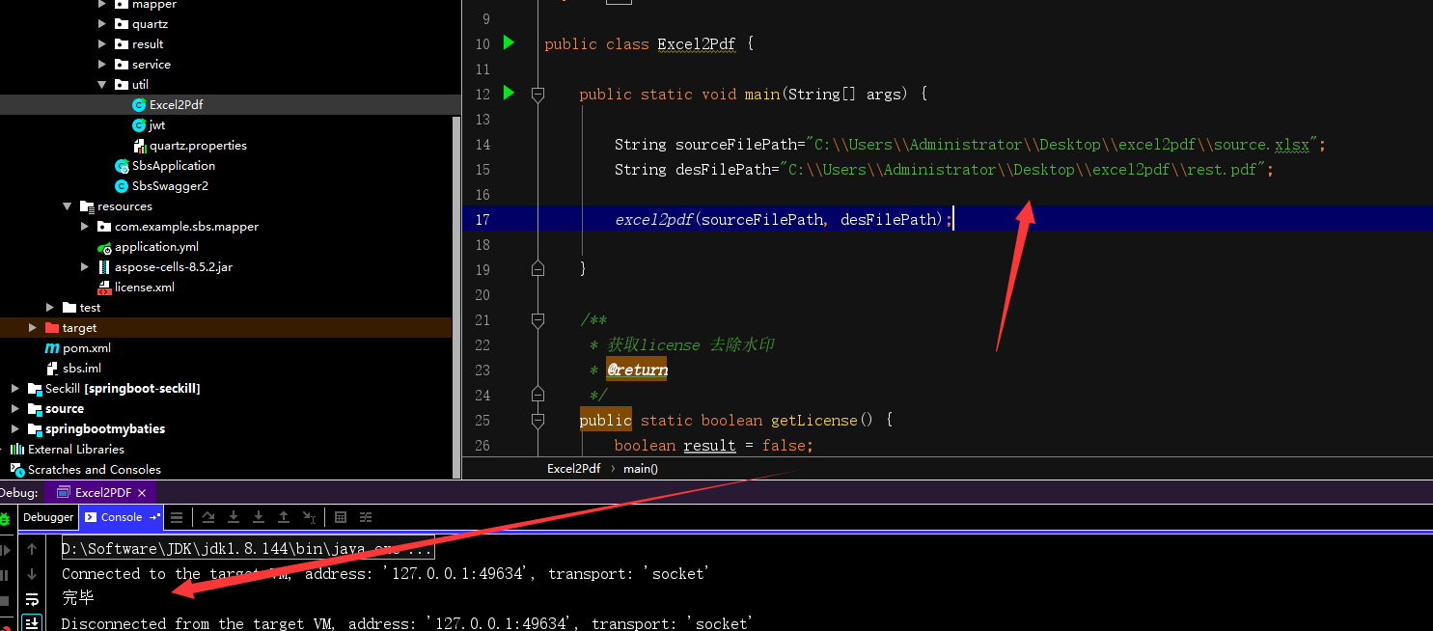Open application.yml file

(156, 246)
